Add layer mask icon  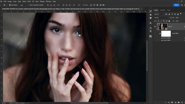(172, 103)
